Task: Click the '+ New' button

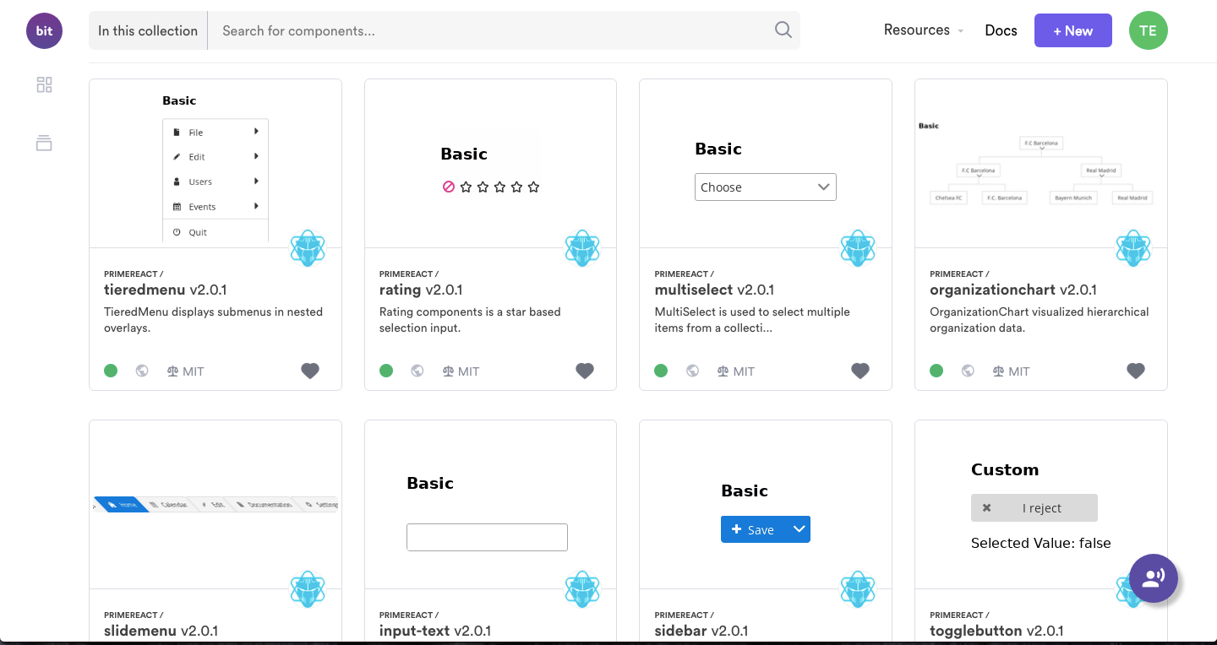Action: click(1072, 30)
